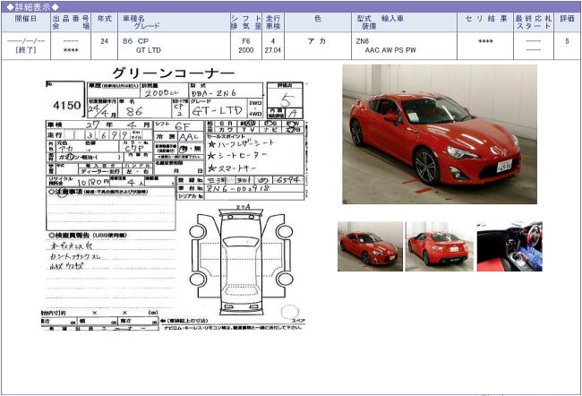Select the interior thumbnail with red seats
This screenshot has height=396, width=582.
point(509,246)
